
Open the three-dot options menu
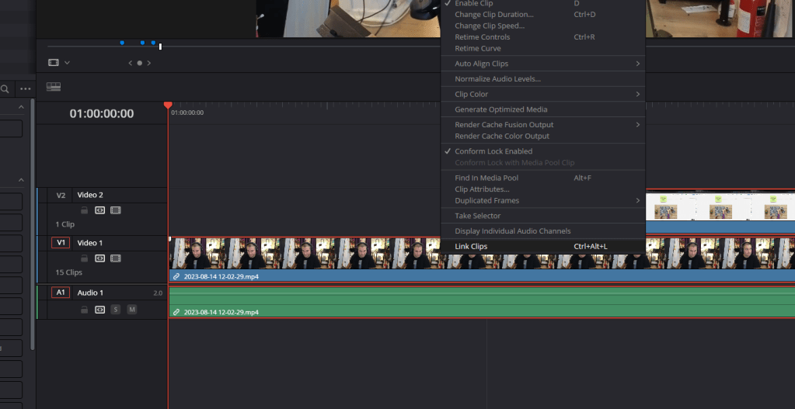(x=26, y=89)
